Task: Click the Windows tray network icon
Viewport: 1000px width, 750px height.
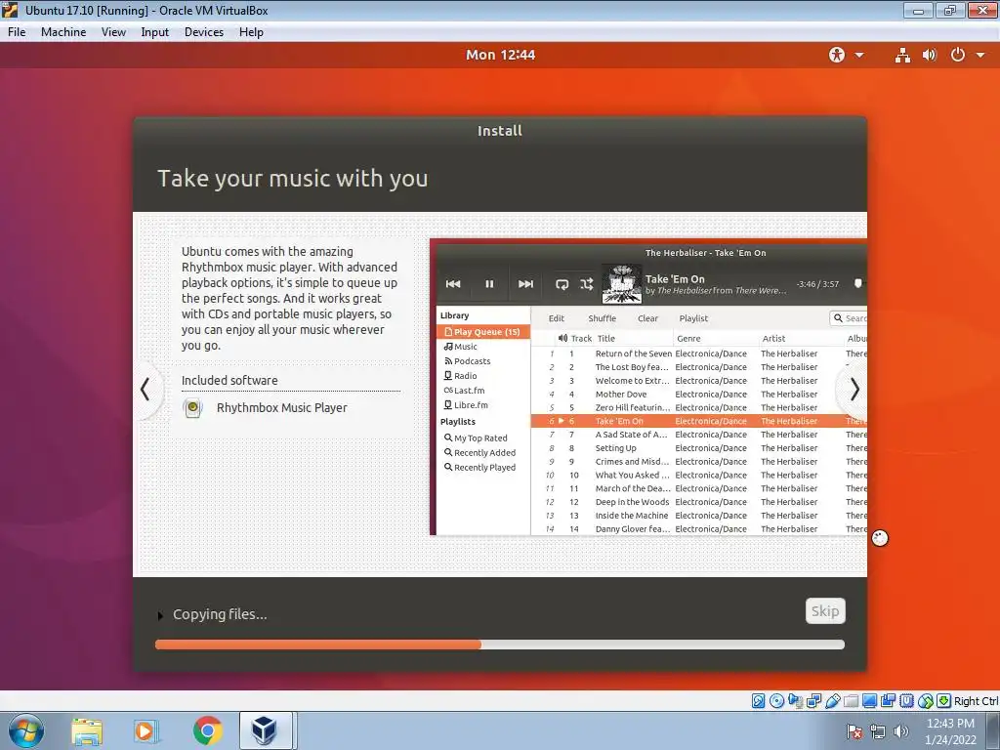Action: tap(878, 732)
